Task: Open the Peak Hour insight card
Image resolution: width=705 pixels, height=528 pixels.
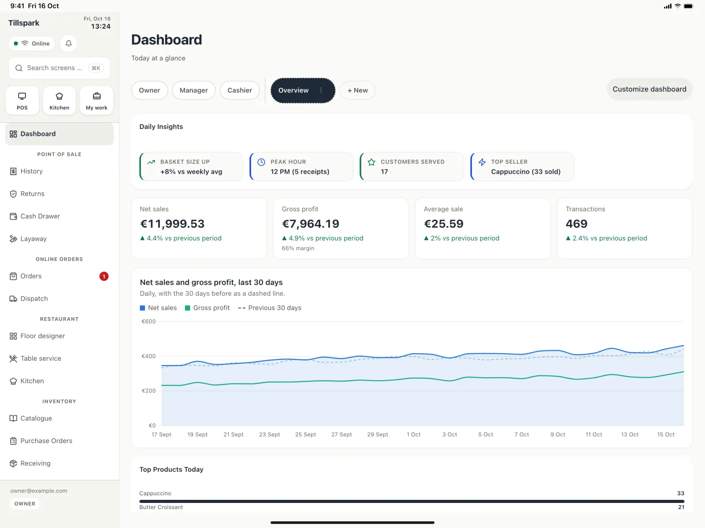Action: pos(301,167)
